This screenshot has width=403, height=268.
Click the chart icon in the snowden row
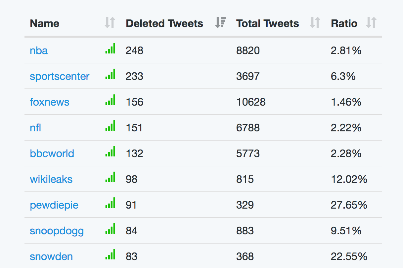point(110,254)
